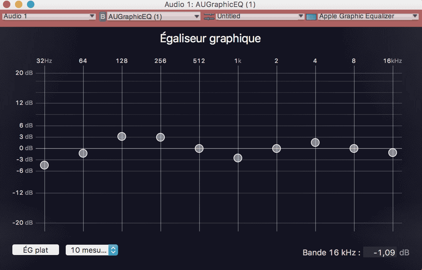422x270 pixels.
Task: Click the 512 frequency label
Action: 199,61
